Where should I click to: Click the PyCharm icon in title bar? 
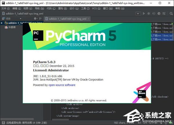click(x=3, y=3)
